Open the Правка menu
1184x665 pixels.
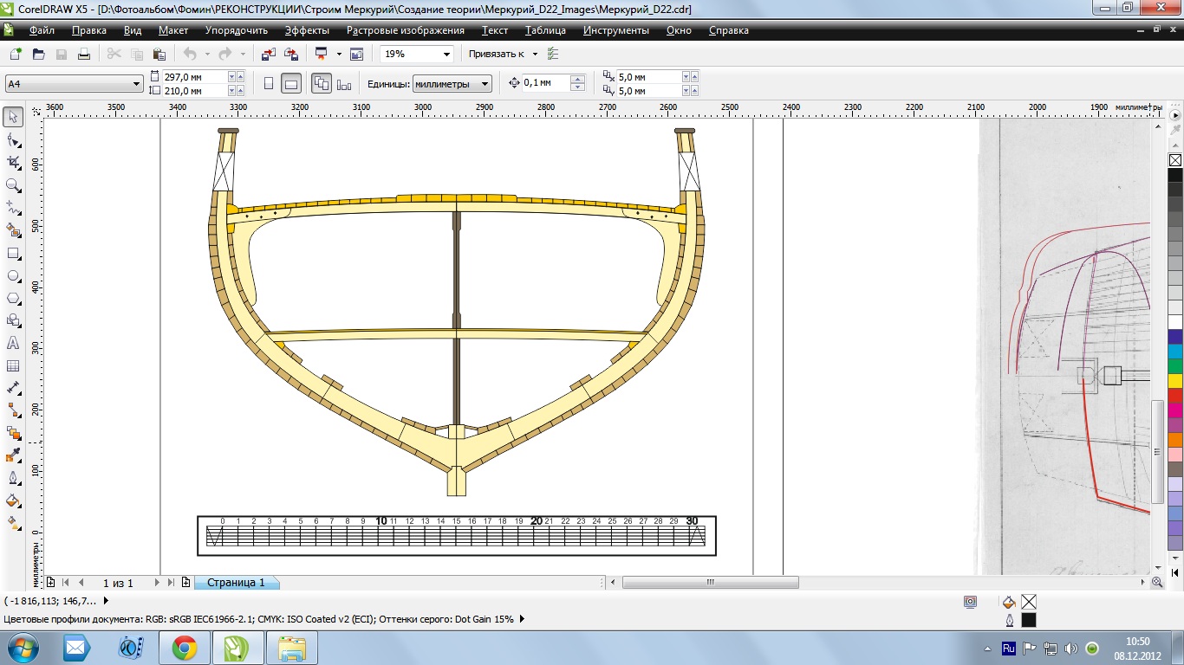point(89,30)
